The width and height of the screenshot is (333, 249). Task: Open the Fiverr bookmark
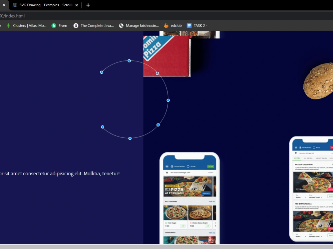point(60,26)
